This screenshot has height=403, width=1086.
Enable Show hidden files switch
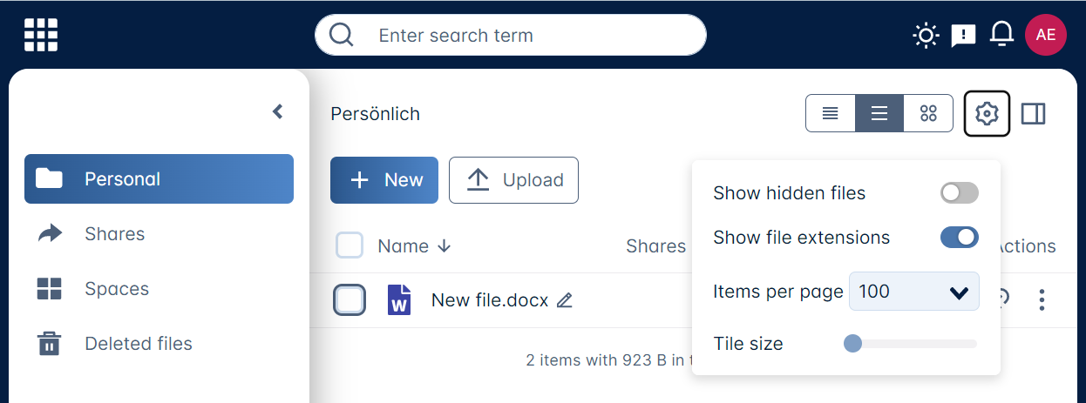pos(959,193)
